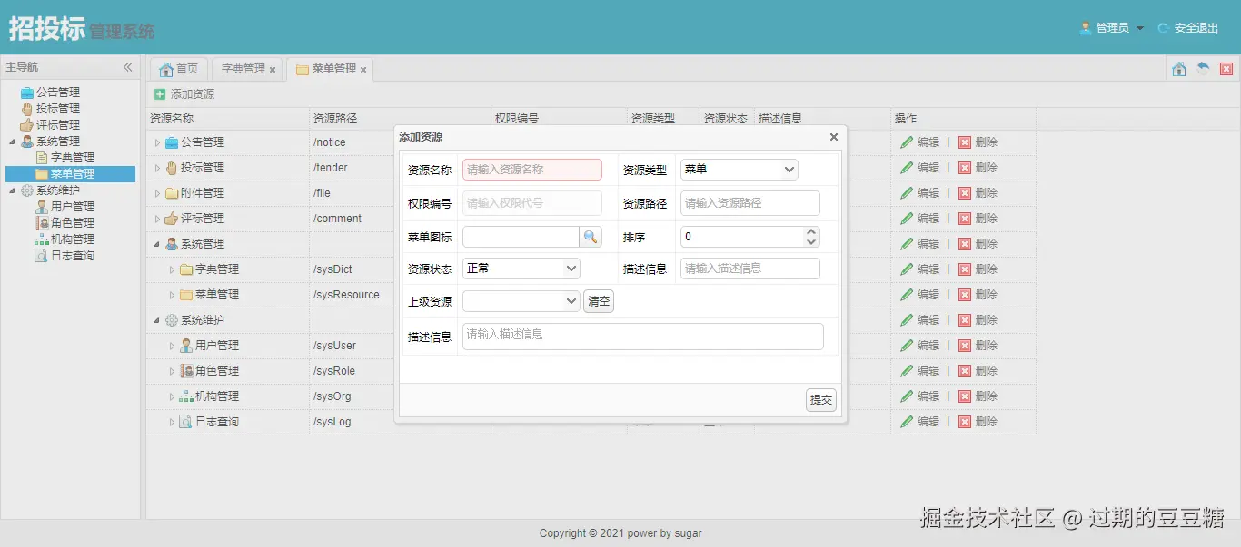Click the refresh arrow icon at tab bar right
Screen dimensions: 1241x547
1203,69
